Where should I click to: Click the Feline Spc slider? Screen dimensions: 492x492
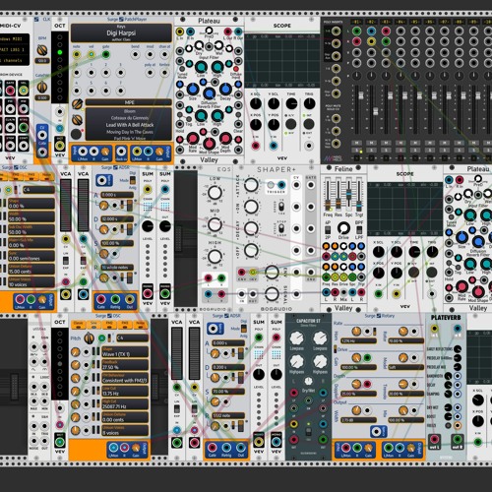point(348,195)
